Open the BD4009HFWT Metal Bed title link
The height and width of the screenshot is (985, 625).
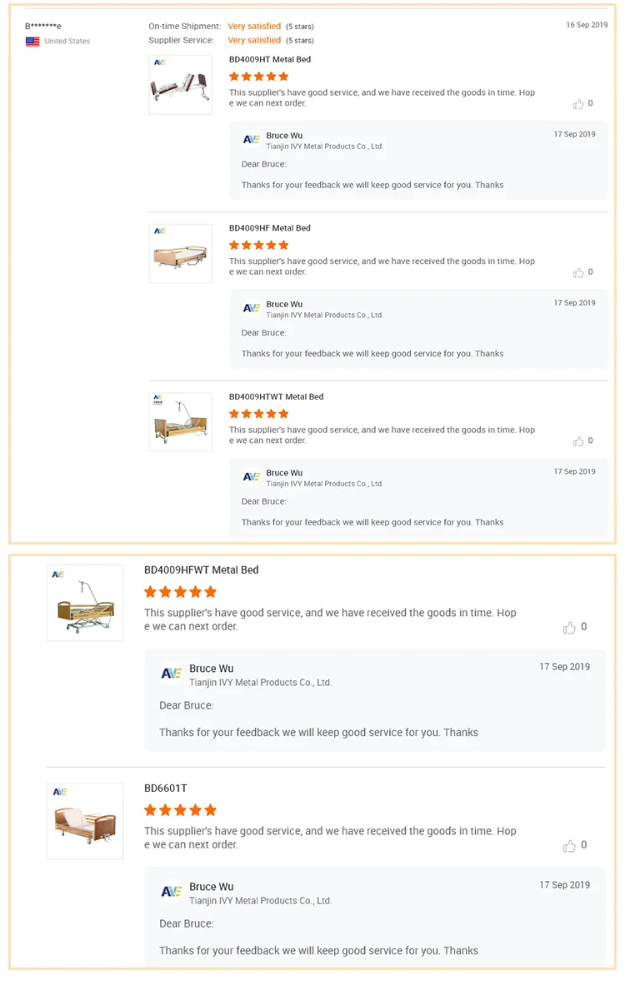tap(201, 570)
